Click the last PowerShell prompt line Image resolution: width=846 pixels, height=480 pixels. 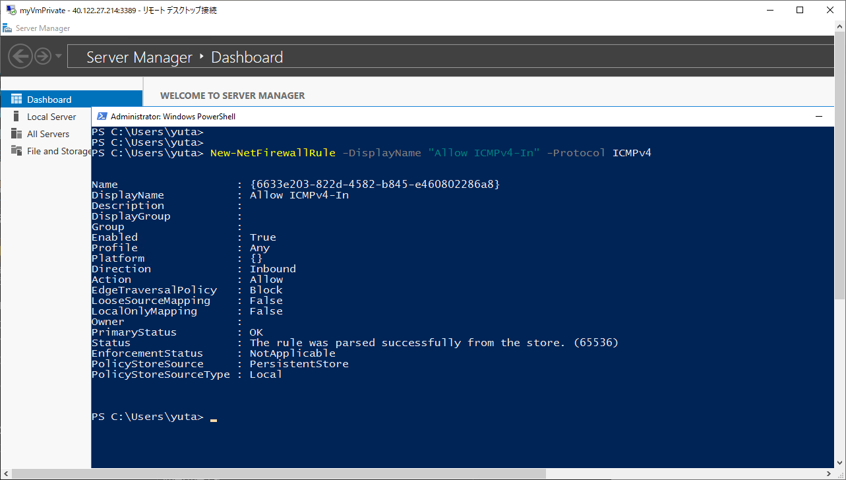154,417
